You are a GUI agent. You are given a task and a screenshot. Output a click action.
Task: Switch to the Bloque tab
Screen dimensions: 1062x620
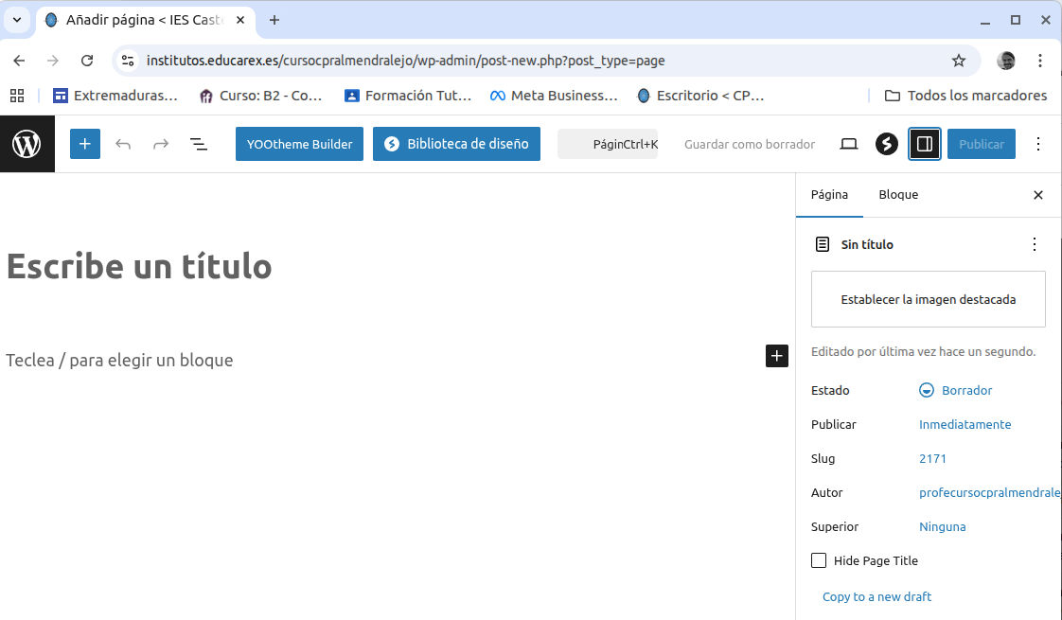[x=898, y=195]
